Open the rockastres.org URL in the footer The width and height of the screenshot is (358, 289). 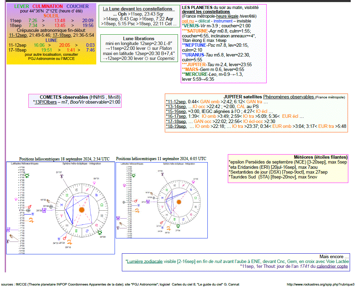pos(321,284)
